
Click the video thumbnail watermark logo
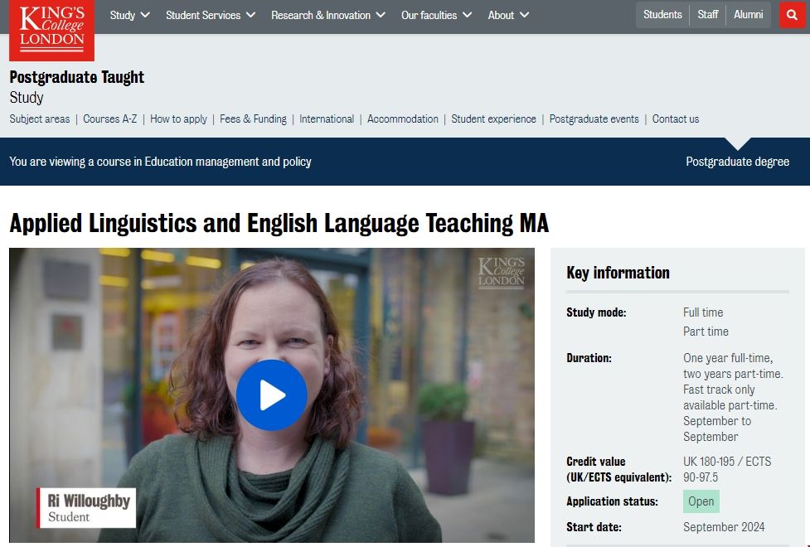pos(501,273)
